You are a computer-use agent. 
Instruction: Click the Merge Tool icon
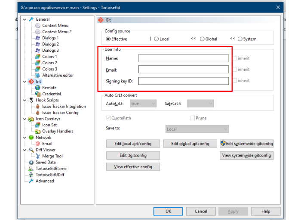[38, 156]
